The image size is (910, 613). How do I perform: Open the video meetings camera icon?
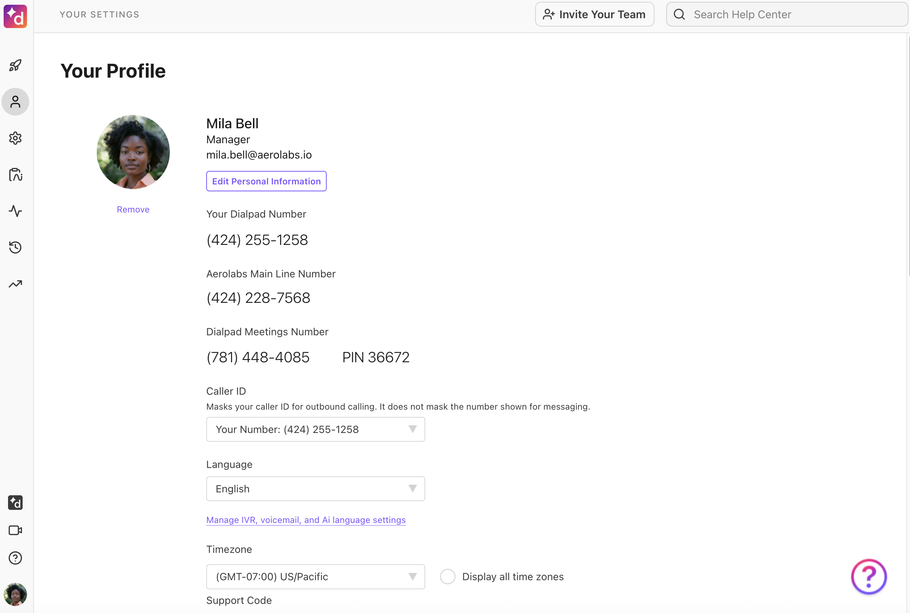pos(15,530)
